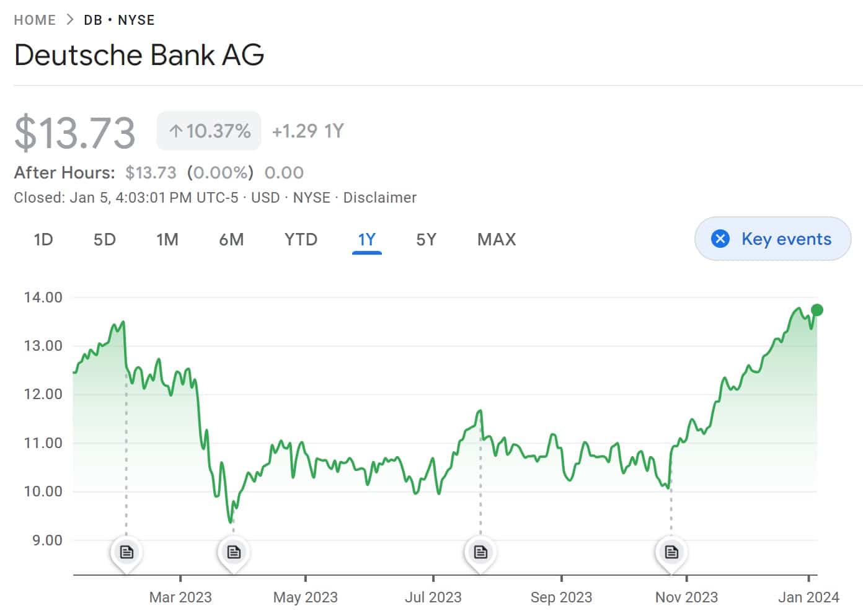Switch to the 5D time range
863x616 pixels.
(104, 239)
